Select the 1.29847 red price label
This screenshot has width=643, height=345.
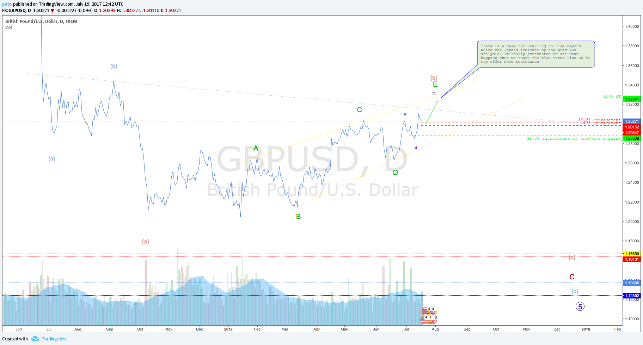tap(632, 133)
